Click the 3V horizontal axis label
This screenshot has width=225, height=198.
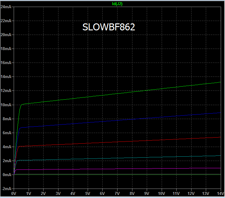(x=58, y=193)
